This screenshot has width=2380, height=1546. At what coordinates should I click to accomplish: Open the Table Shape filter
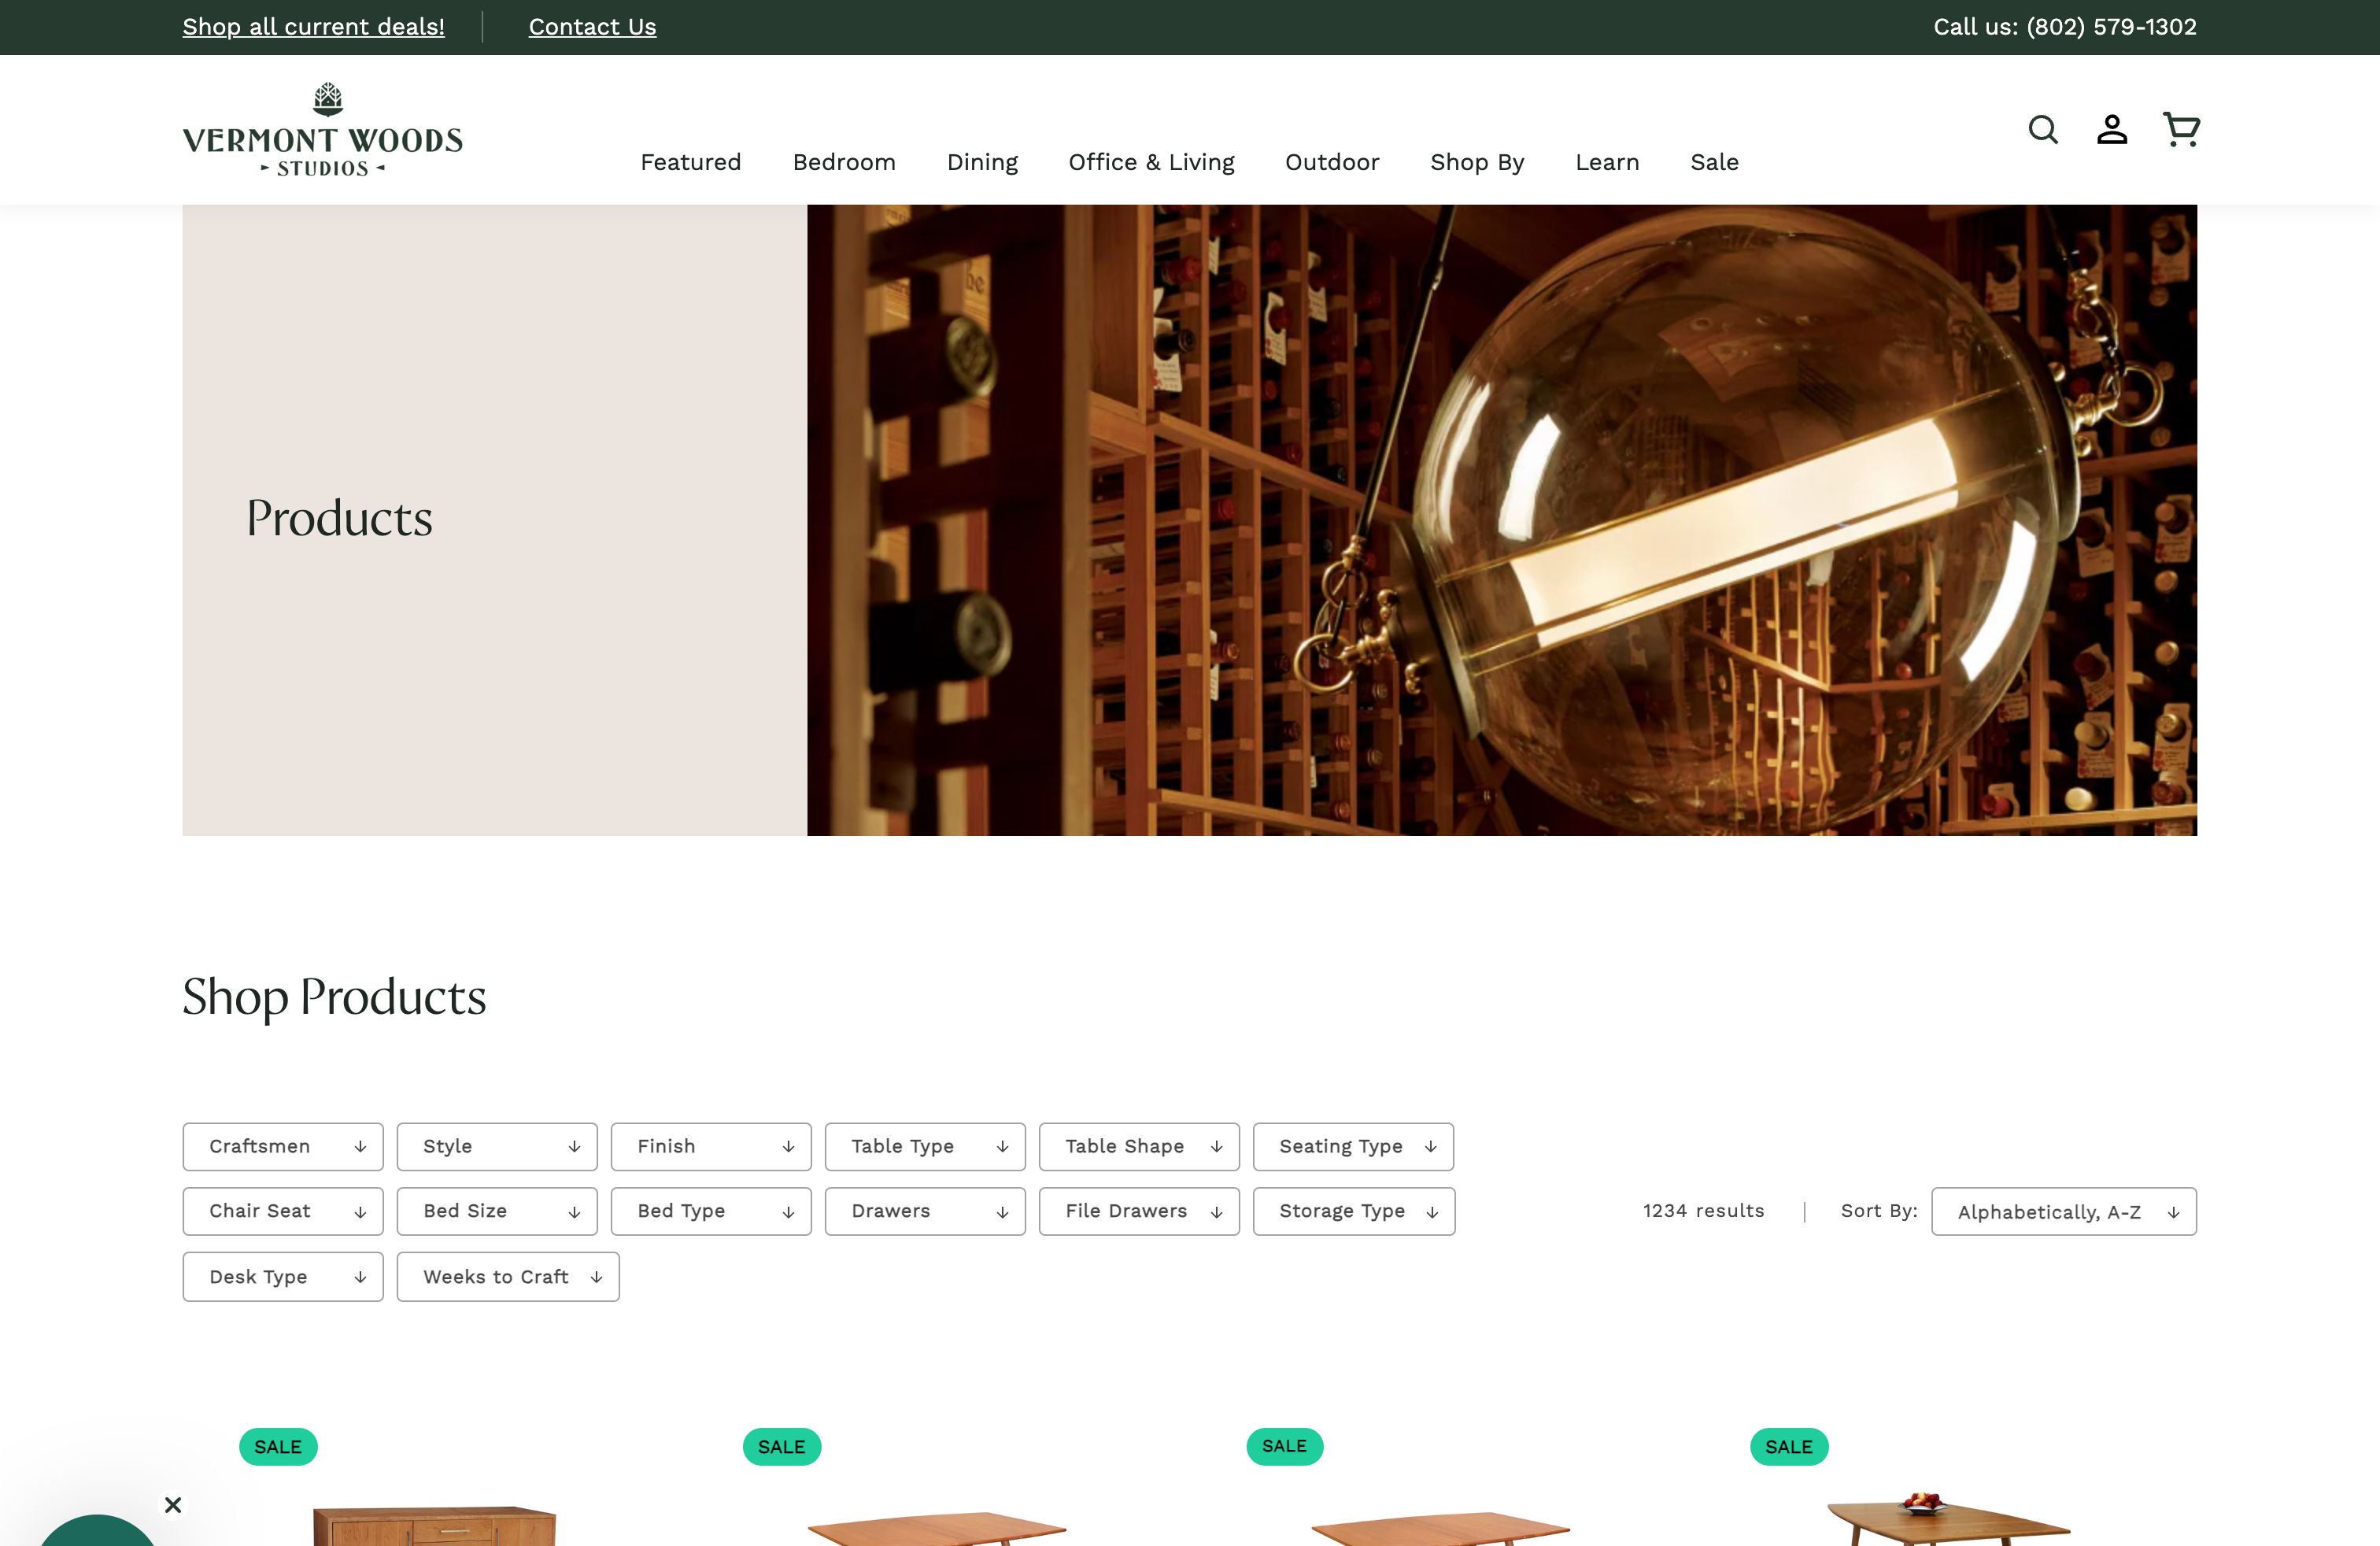(x=1139, y=1146)
